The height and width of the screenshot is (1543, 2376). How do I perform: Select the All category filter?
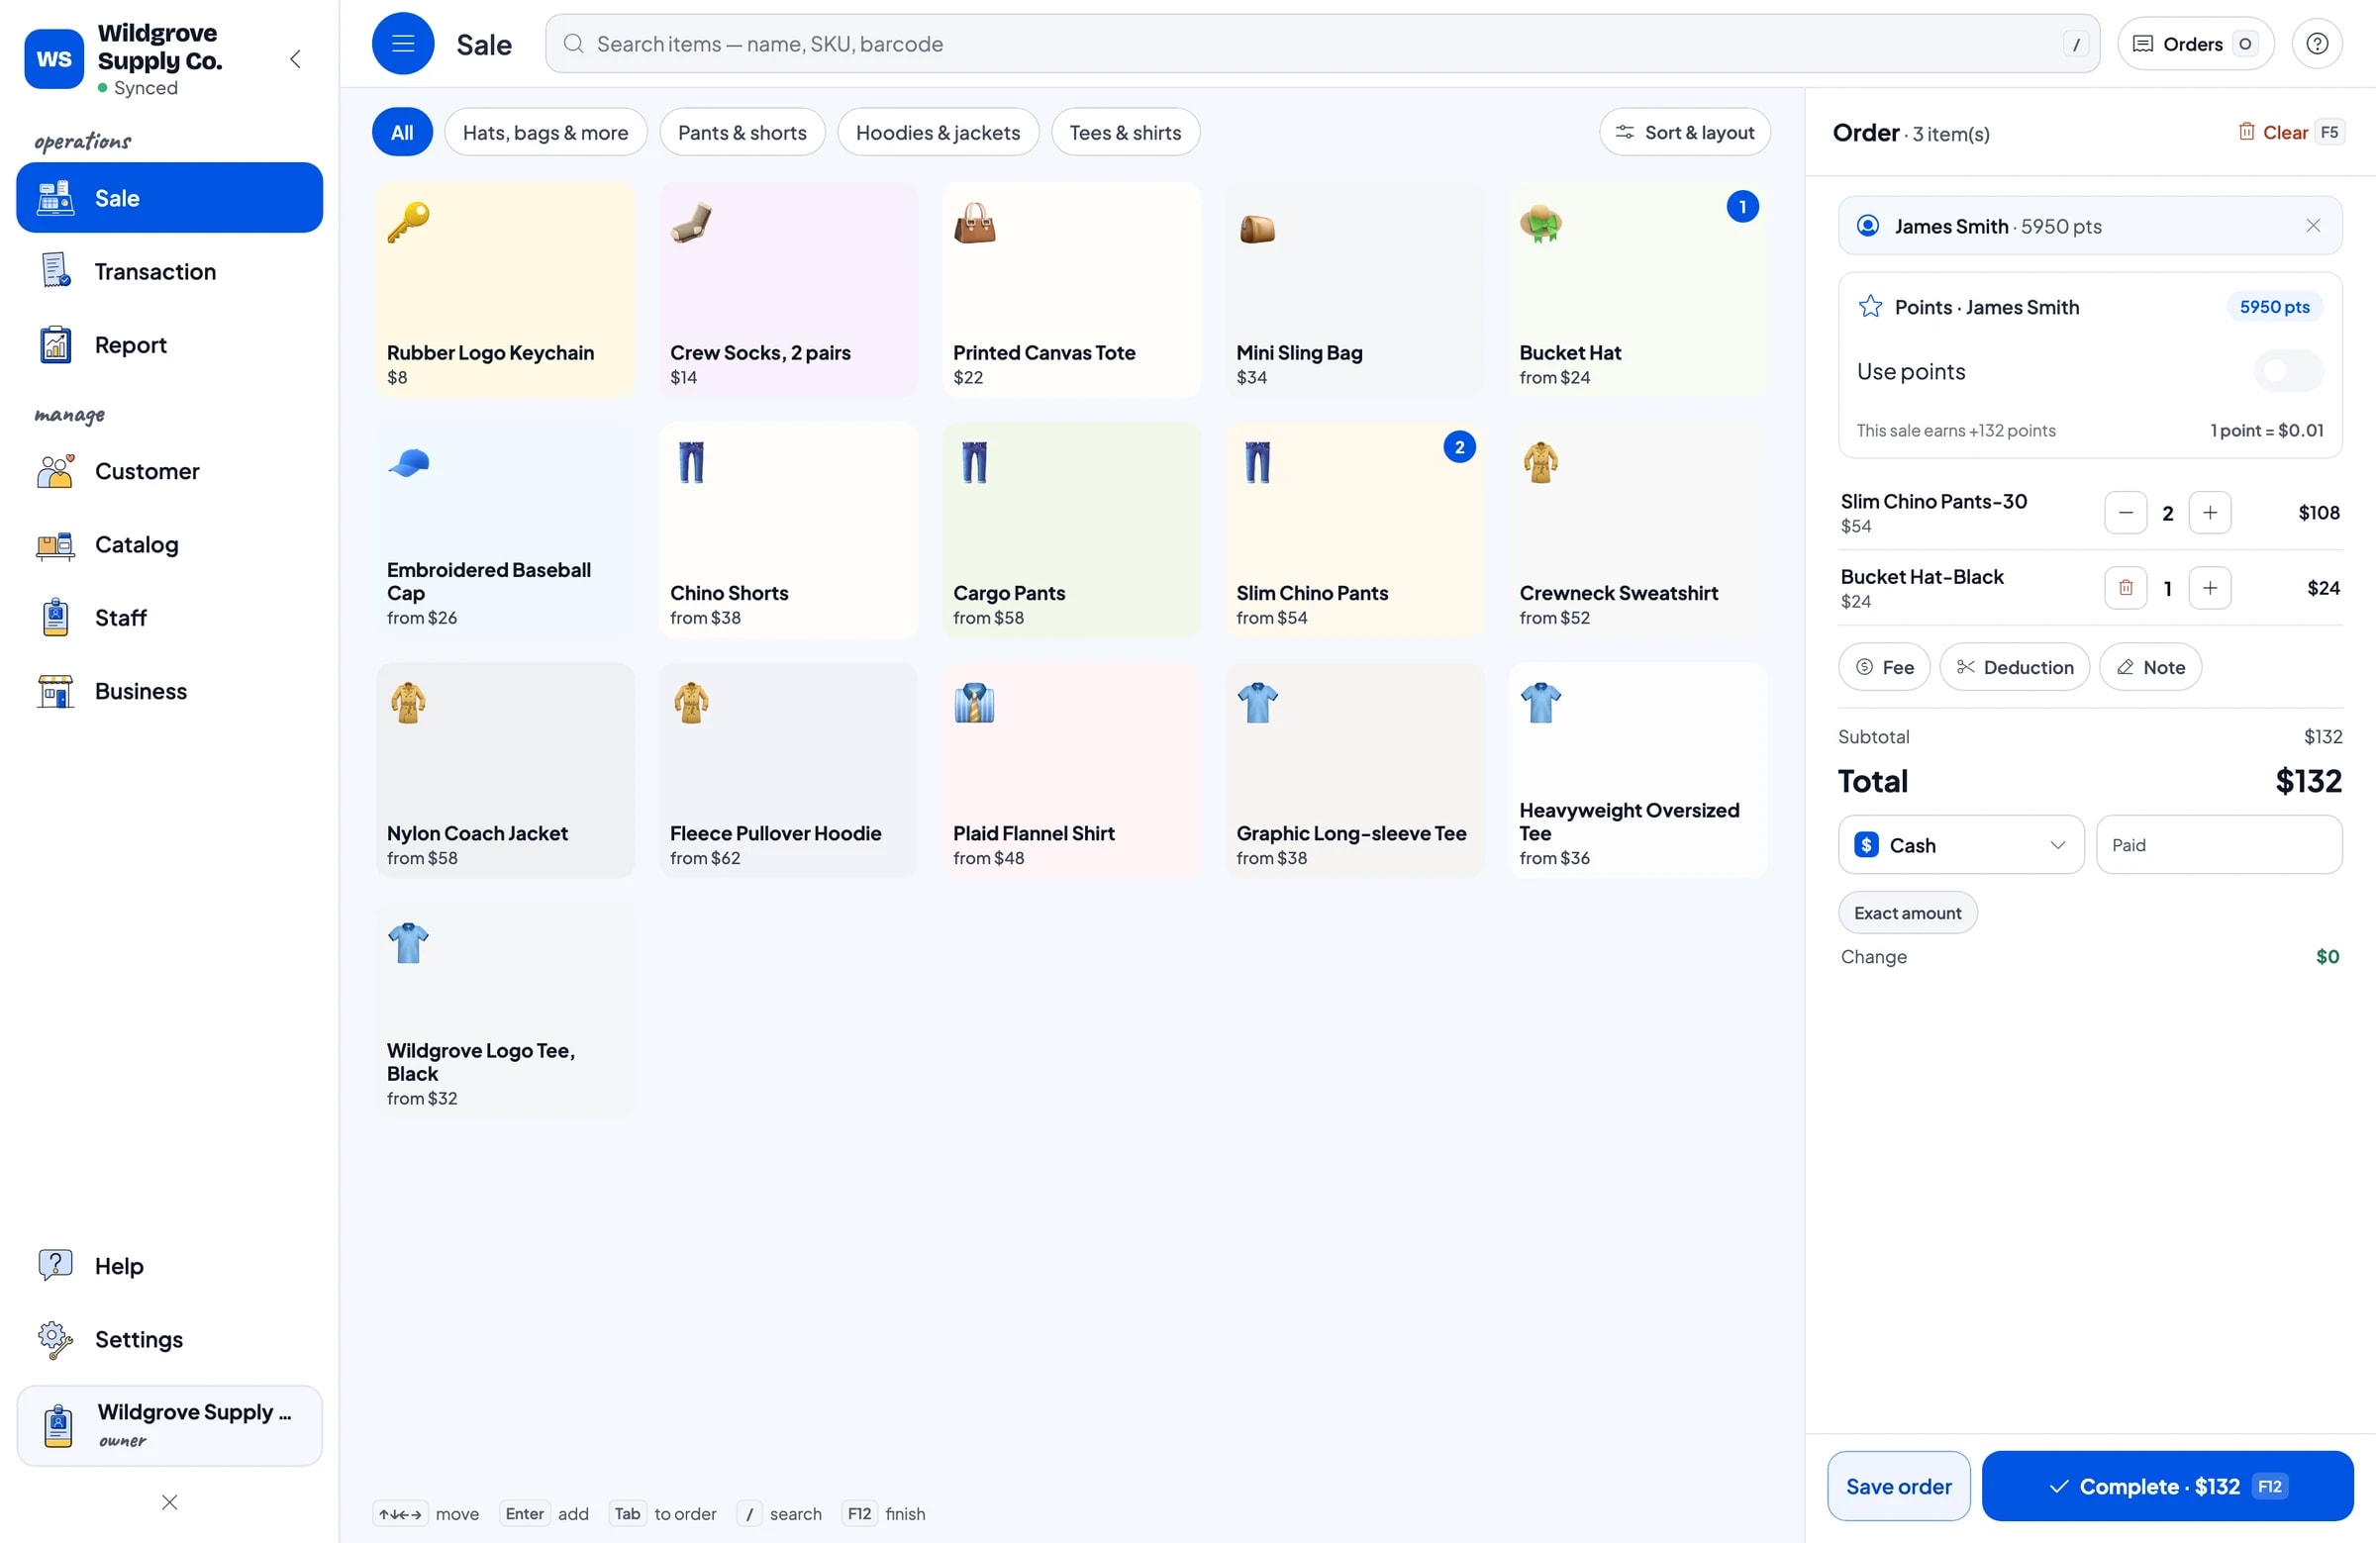click(402, 132)
